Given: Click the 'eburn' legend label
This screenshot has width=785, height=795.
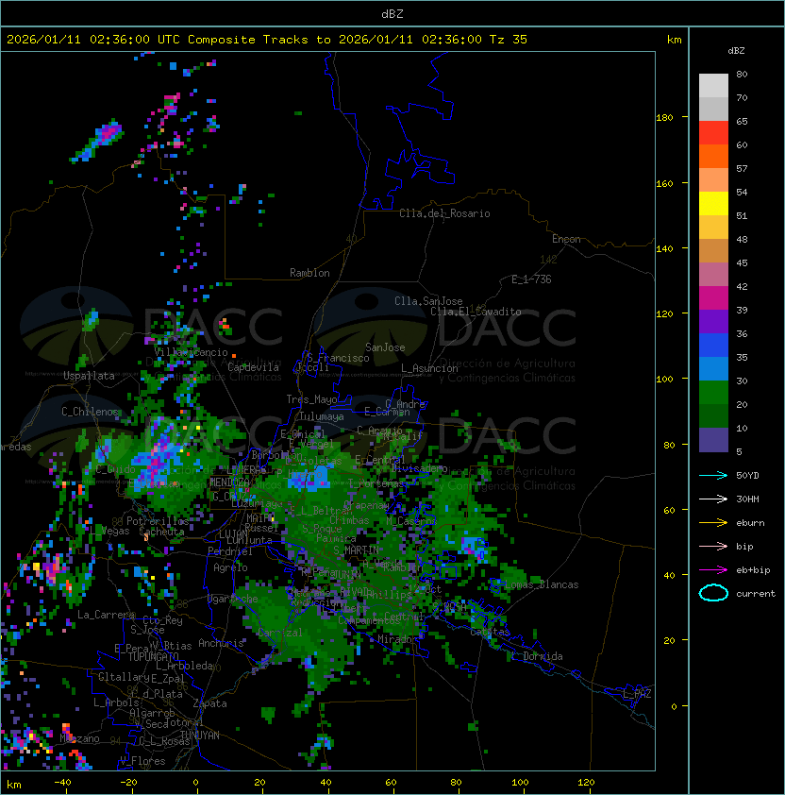Looking at the screenshot, I should pos(750,523).
